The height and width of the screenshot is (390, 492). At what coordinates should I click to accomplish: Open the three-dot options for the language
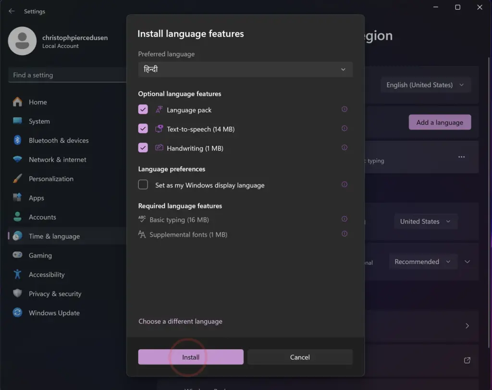[x=461, y=157]
